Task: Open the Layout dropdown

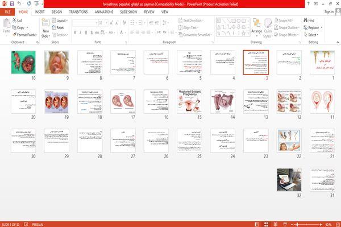Action: pyautogui.click(x=60, y=20)
